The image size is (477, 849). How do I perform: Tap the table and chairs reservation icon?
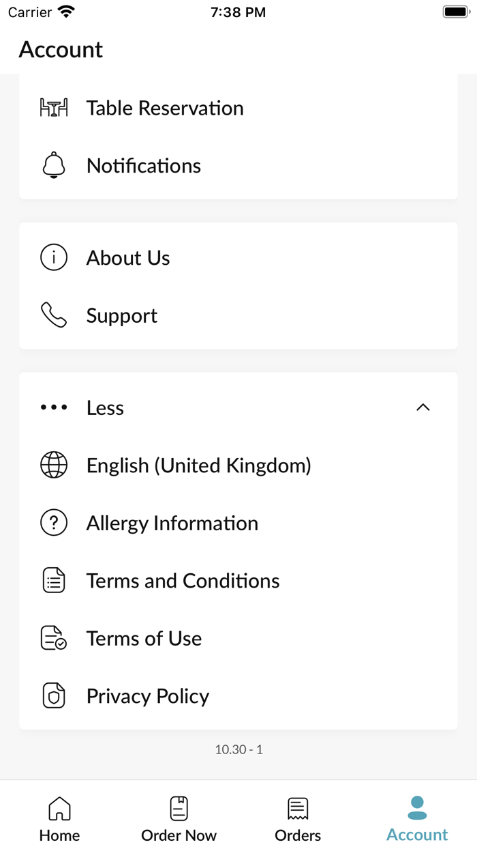point(54,108)
